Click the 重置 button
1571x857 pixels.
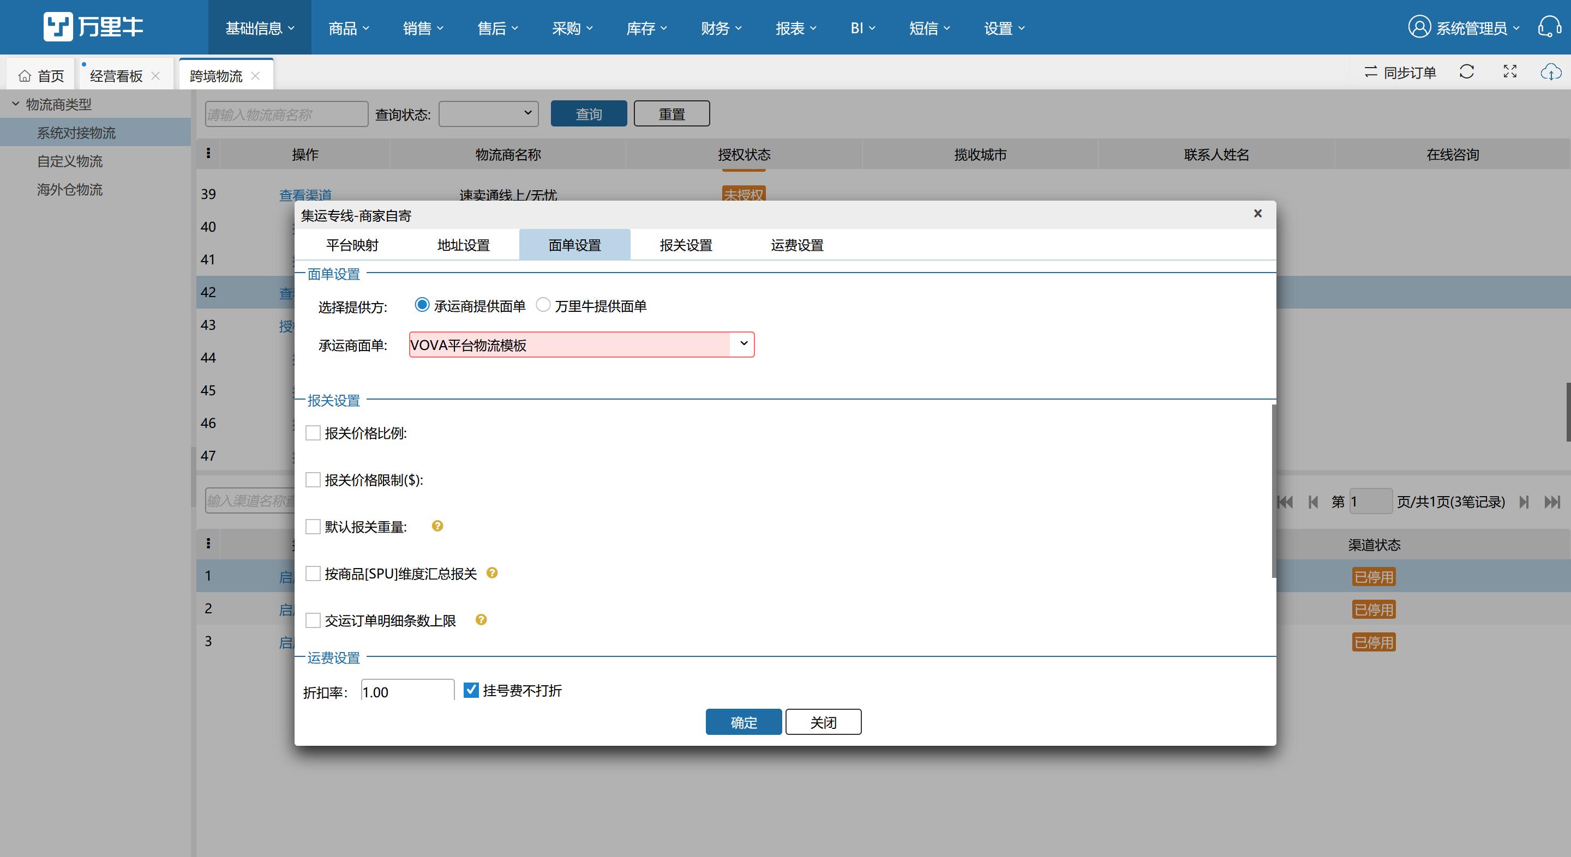(x=671, y=113)
